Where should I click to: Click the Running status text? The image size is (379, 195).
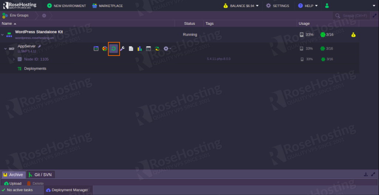tap(190, 35)
